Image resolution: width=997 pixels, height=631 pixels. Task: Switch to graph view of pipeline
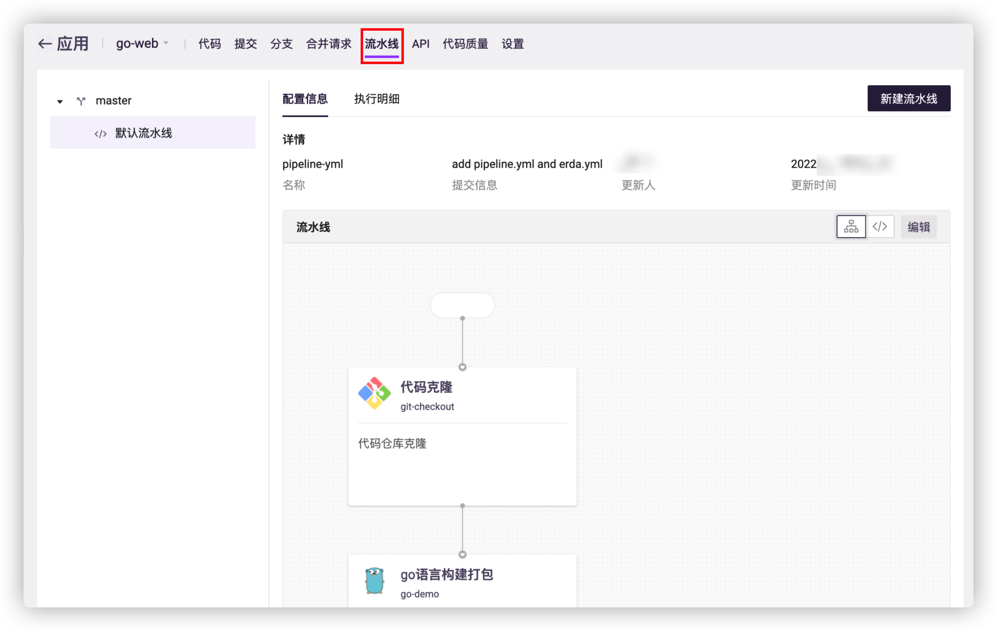(851, 227)
